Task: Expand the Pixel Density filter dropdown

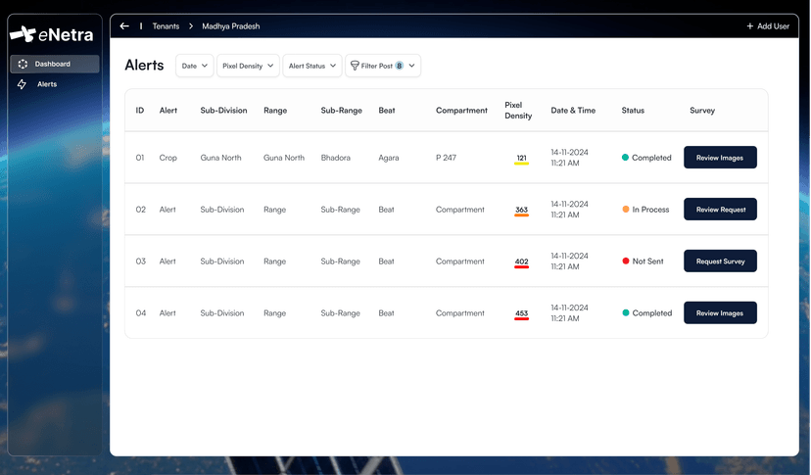Action: click(x=248, y=66)
